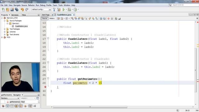Open the Debug menu
The width and height of the screenshot is (199, 112).
coord(43,5)
